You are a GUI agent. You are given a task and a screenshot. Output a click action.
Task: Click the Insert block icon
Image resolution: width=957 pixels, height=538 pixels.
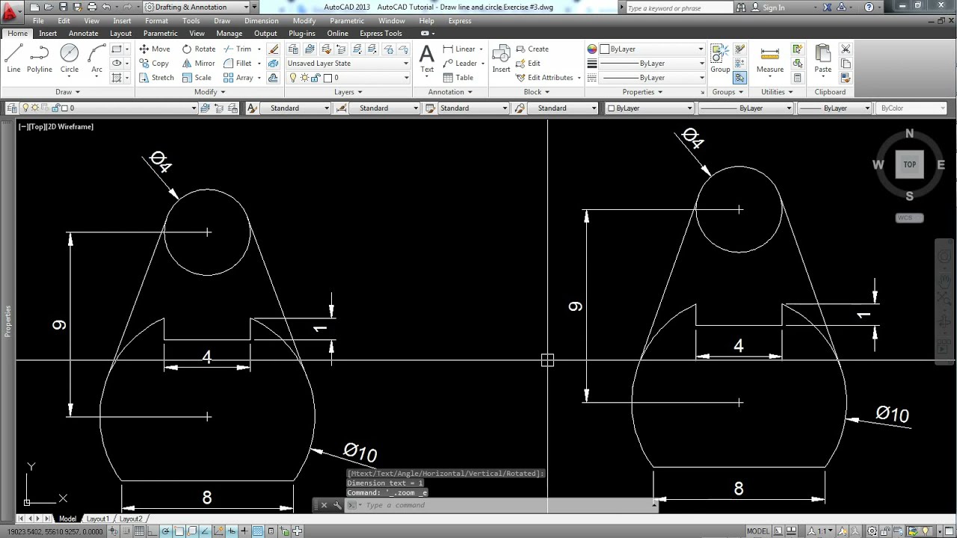[501, 58]
